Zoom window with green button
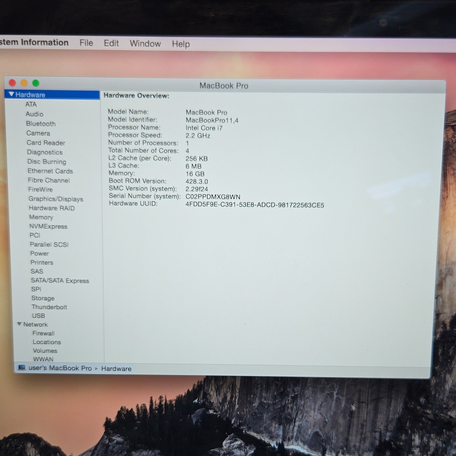This screenshot has height=456, width=456. pyautogui.click(x=36, y=83)
